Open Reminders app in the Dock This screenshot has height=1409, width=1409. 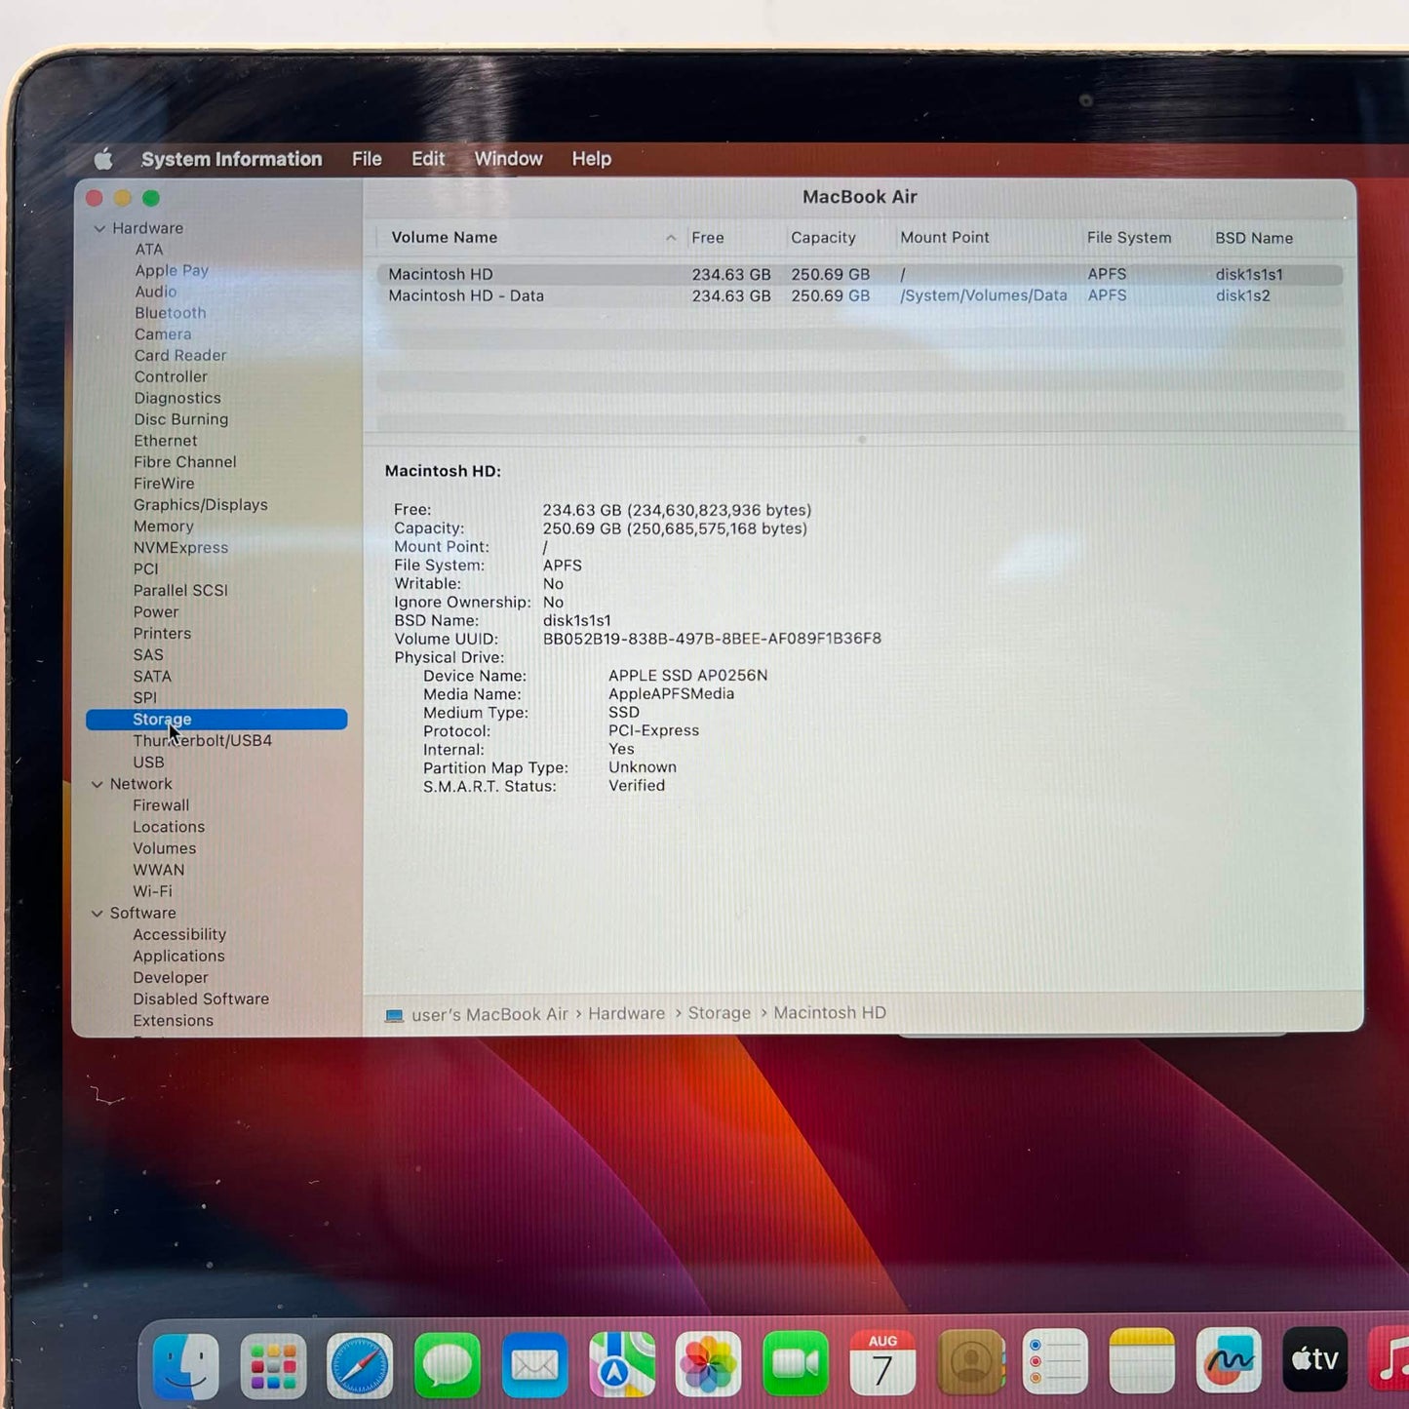pyautogui.click(x=1055, y=1360)
